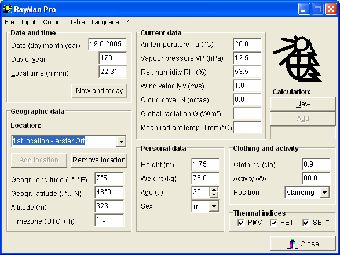This screenshot has height=255, width=340.
Task: Toggle the SET* thermal index checkbox
Action: point(306,223)
